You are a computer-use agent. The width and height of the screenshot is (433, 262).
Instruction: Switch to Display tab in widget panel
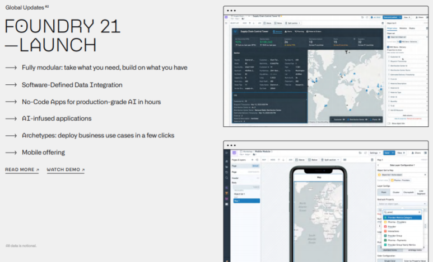(412, 28)
